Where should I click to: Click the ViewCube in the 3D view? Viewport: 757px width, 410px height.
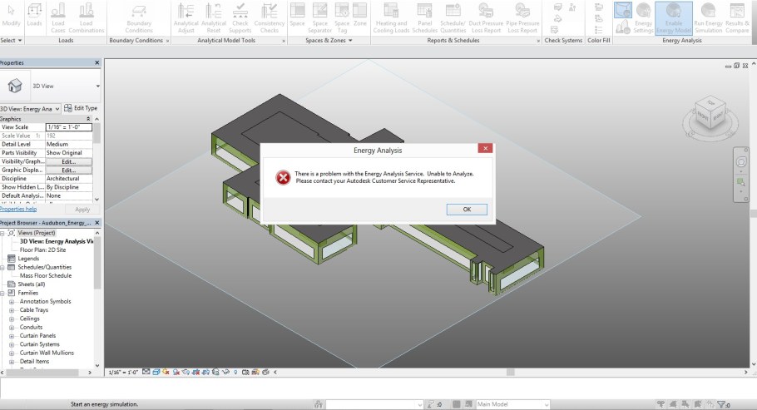(x=710, y=114)
